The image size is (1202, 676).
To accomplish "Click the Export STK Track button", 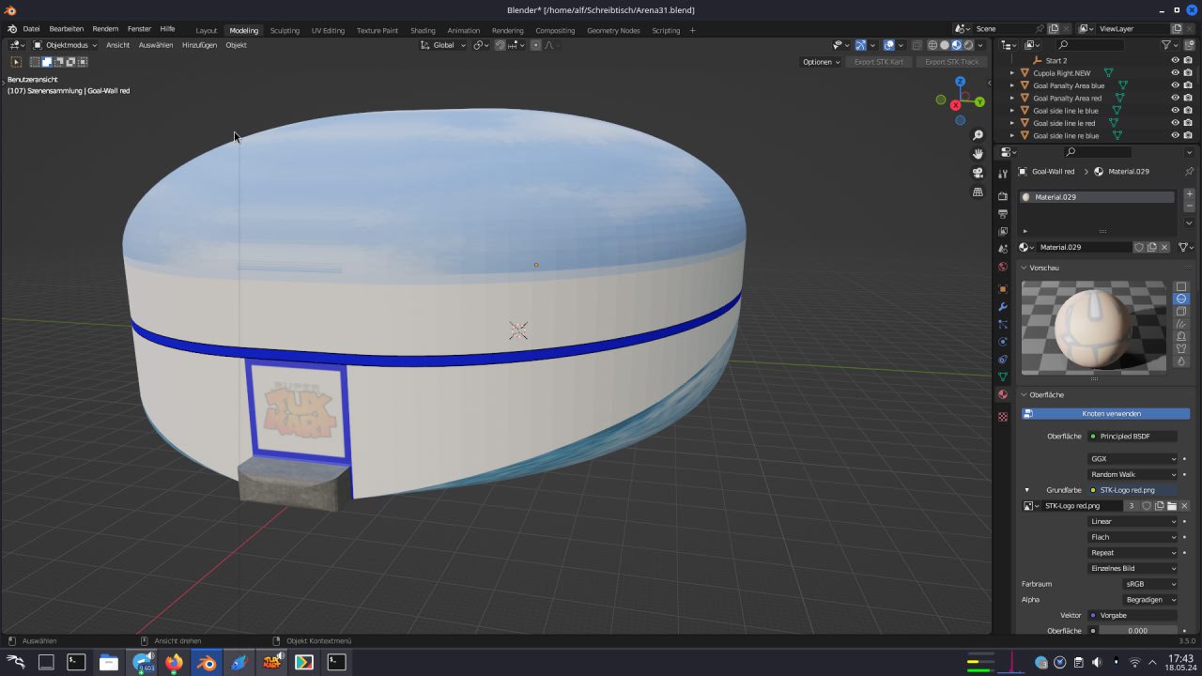I will click(x=951, y=62).
